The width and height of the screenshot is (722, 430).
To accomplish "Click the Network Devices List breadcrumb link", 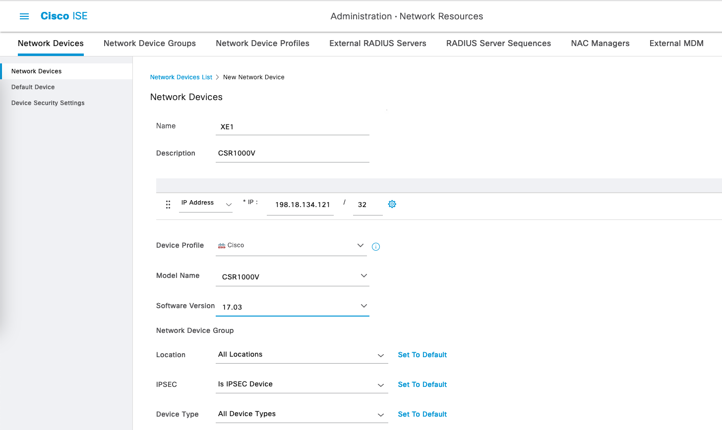I will [181, 77].
